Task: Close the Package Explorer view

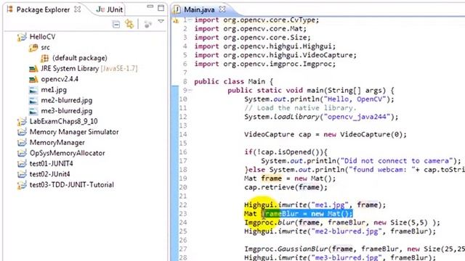Action: click(78, 9)
